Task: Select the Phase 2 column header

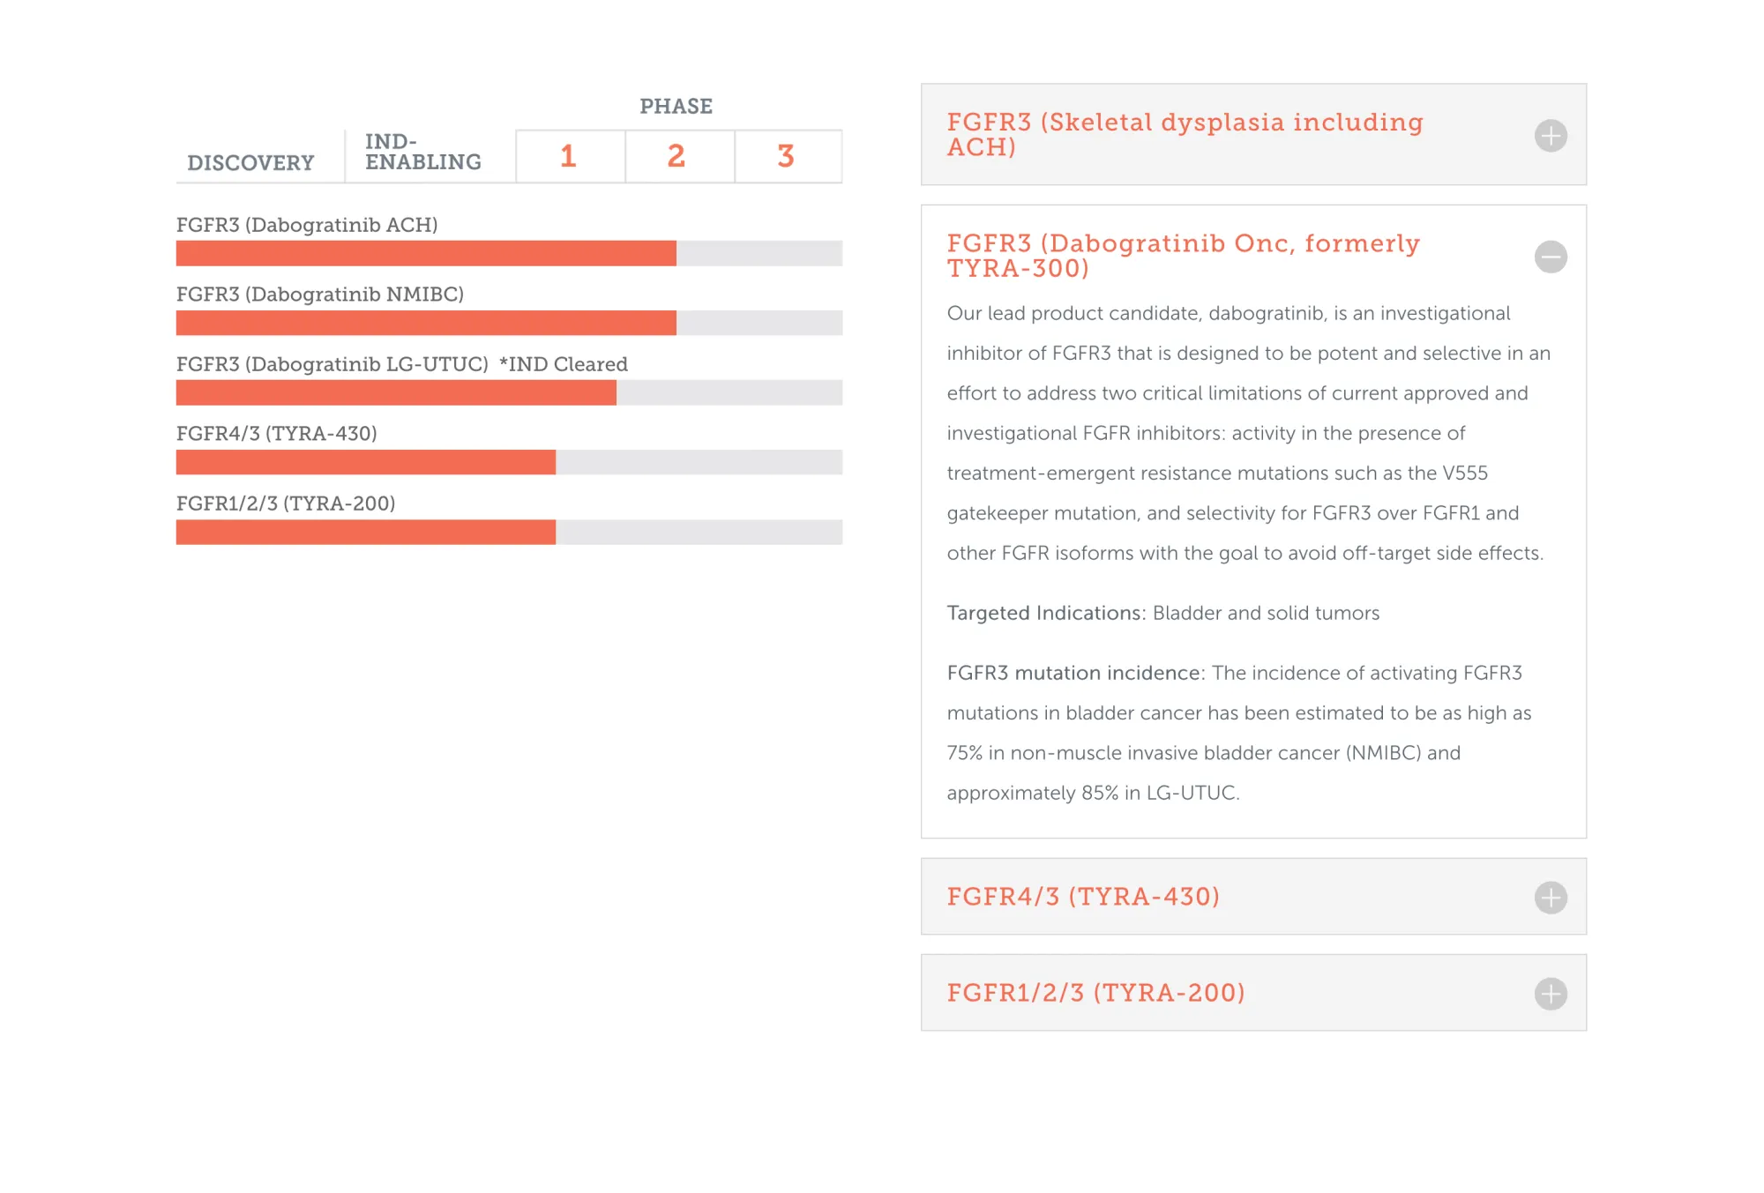Action: pos(676,156)
